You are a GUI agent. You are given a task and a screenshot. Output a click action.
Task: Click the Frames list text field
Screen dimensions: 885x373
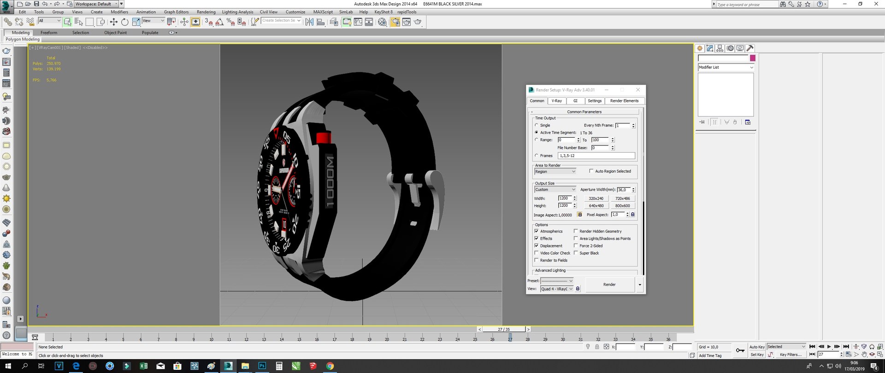click(x=596, y=156)
